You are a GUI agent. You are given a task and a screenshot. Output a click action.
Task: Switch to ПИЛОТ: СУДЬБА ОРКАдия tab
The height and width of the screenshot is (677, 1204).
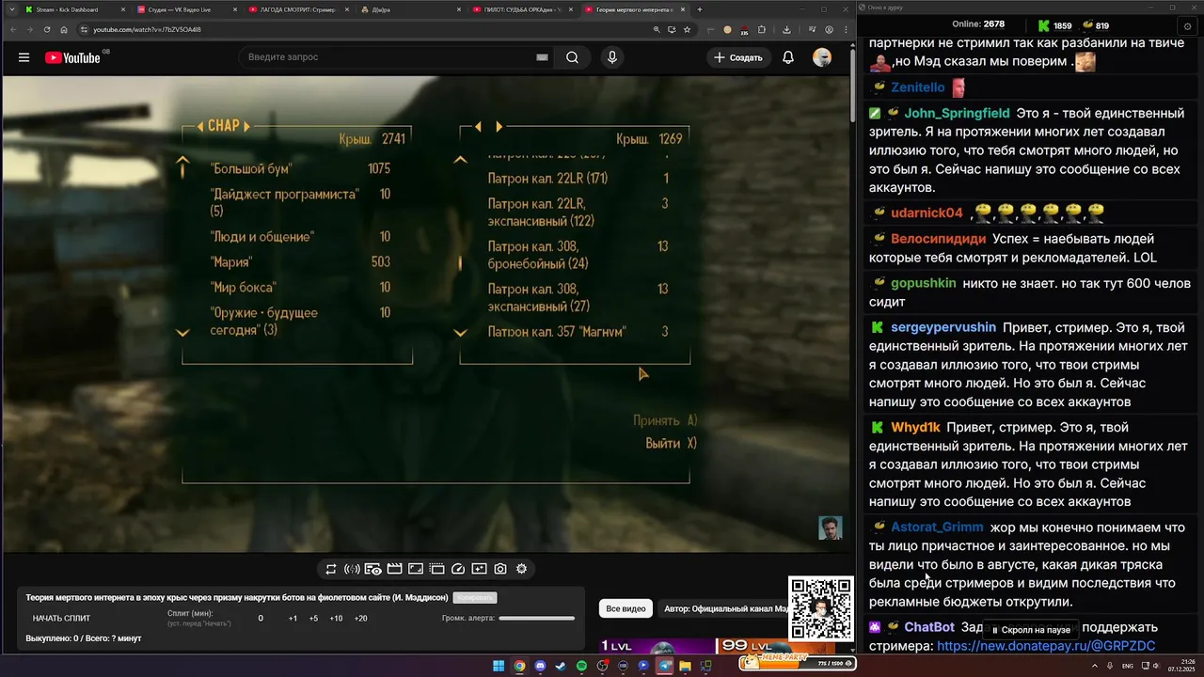pyautogui.click(x=523, y=9)
